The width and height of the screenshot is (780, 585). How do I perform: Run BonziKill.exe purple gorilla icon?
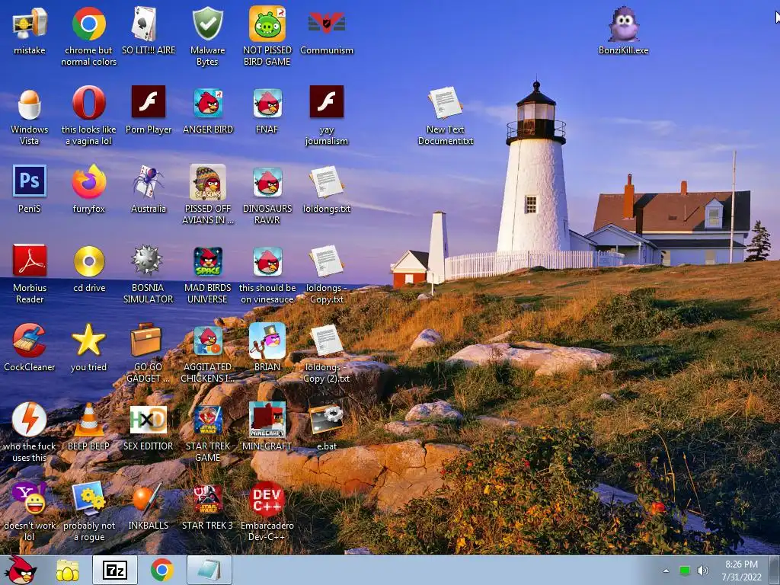623,24
